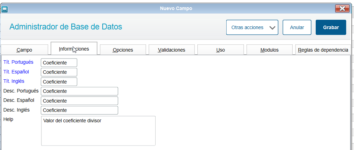Focus the Tít. Español input field
Viewport: 354px width, 150px height.
coord(59,72)
